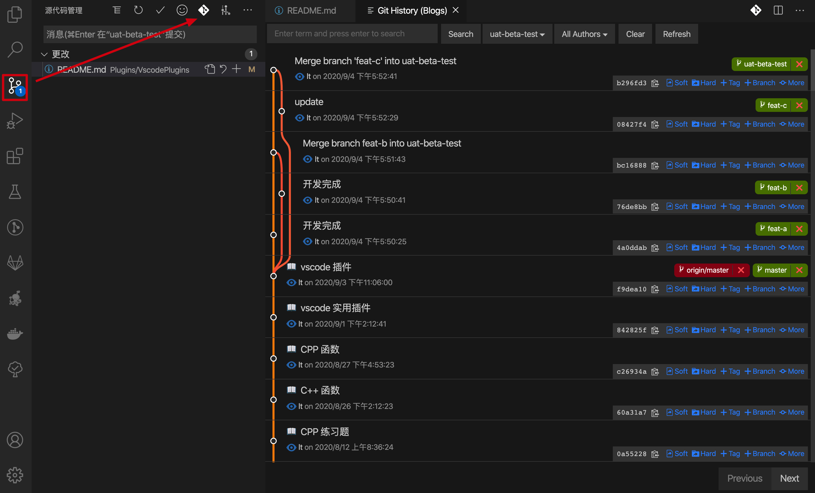This screenshot has width=815, height=493.
Task: Open Git History icon in editor title bar
Action: (756, 10)
